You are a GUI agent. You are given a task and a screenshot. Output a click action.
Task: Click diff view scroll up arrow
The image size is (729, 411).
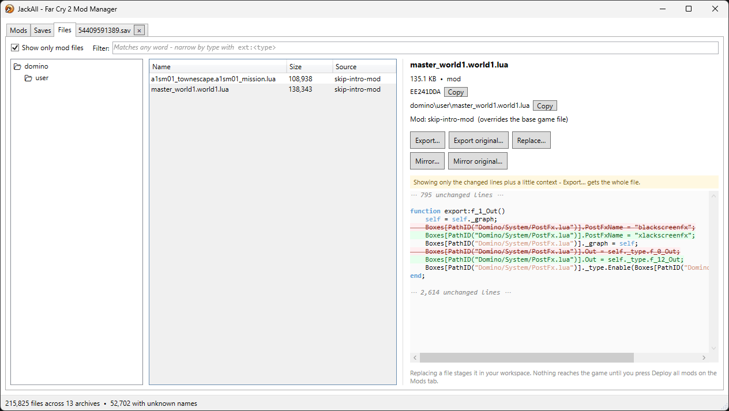[714, 196]
